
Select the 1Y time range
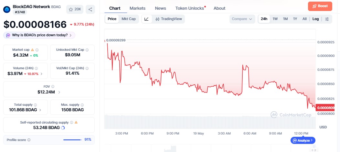point(295,19)
